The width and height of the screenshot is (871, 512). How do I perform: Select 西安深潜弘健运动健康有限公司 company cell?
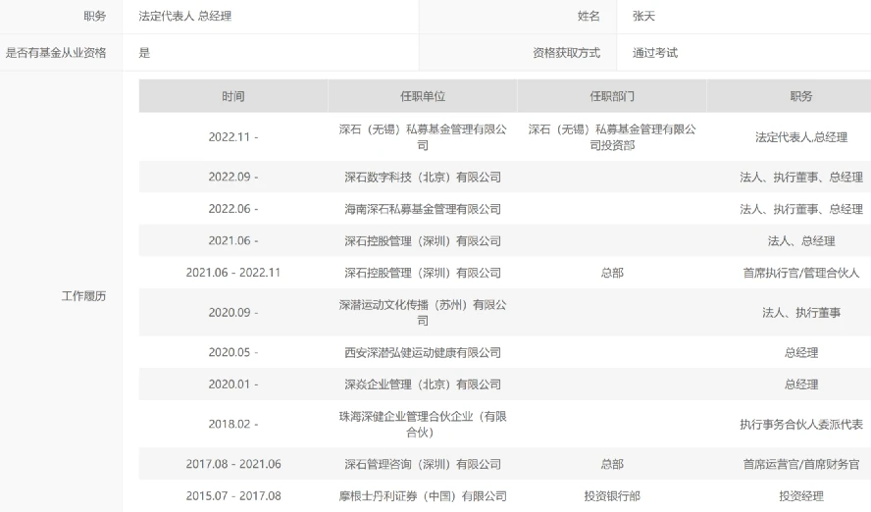click(423, 352)
